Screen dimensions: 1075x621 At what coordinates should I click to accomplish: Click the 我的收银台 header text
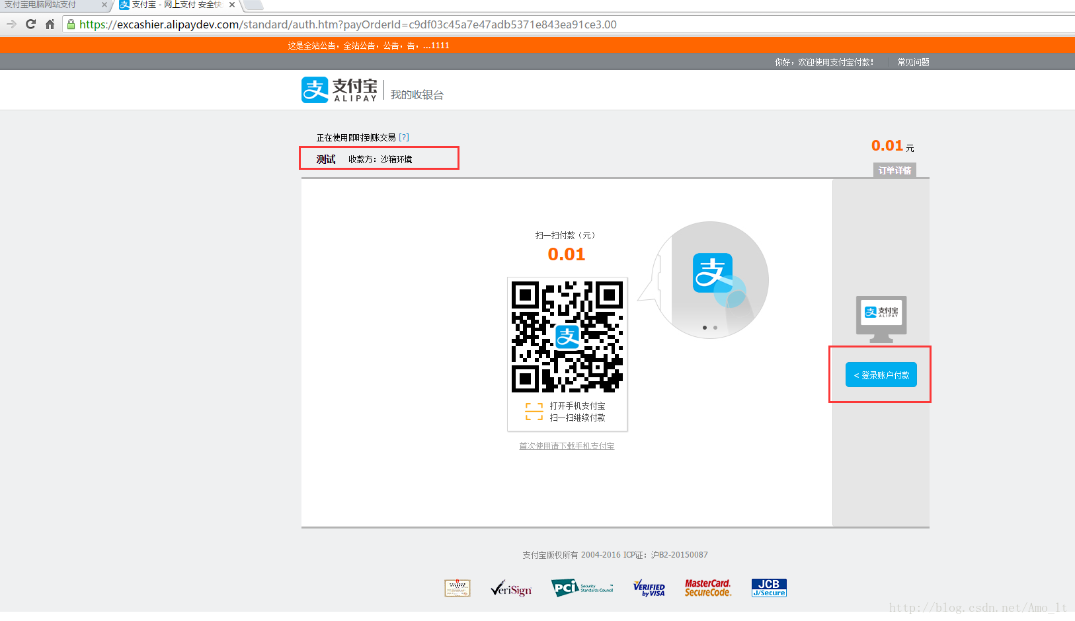[417, 94]
